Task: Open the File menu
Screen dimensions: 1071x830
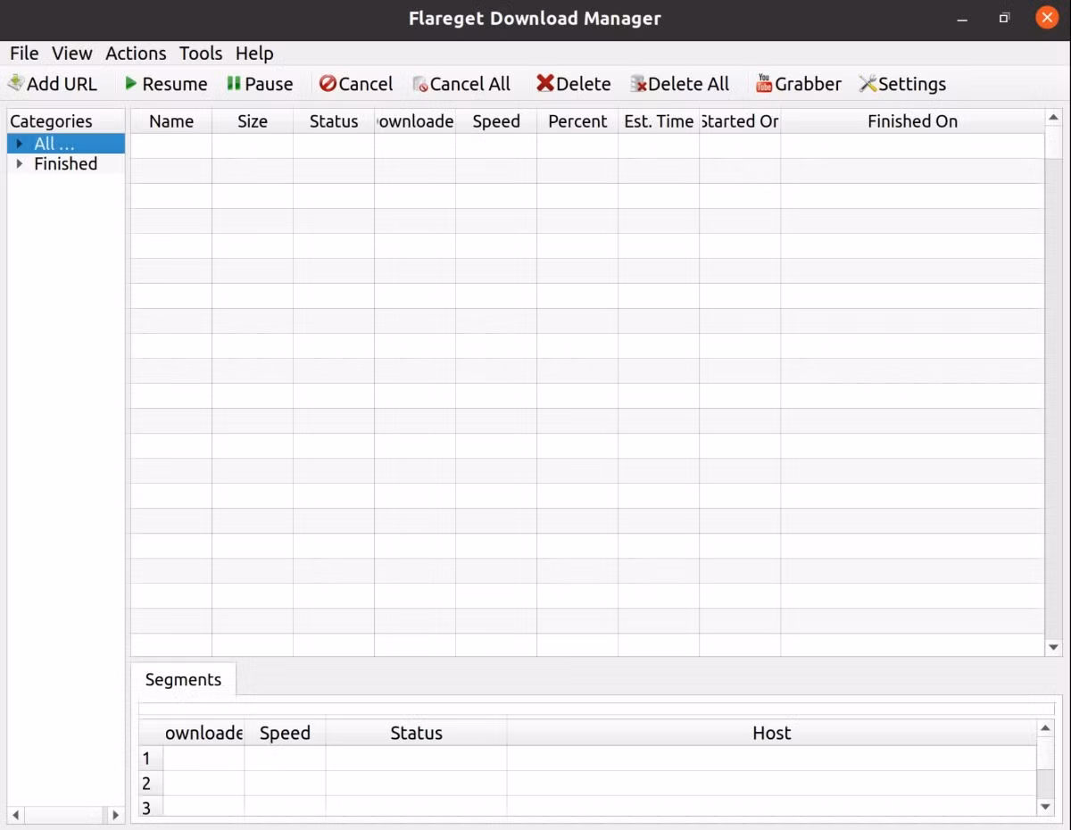Action: (x=24, y=54)
